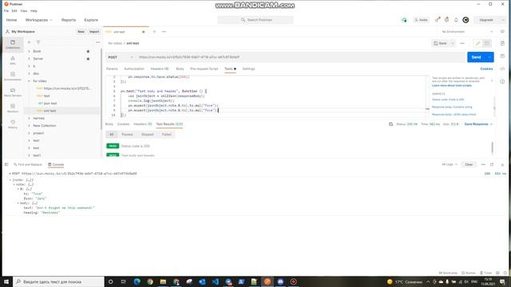
Task: Clear the console logs
Action: click(469, 164)
